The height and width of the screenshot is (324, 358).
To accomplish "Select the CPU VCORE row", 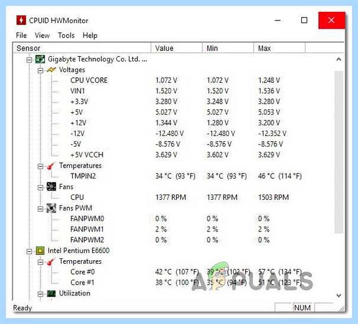I will tap(175, 81).
